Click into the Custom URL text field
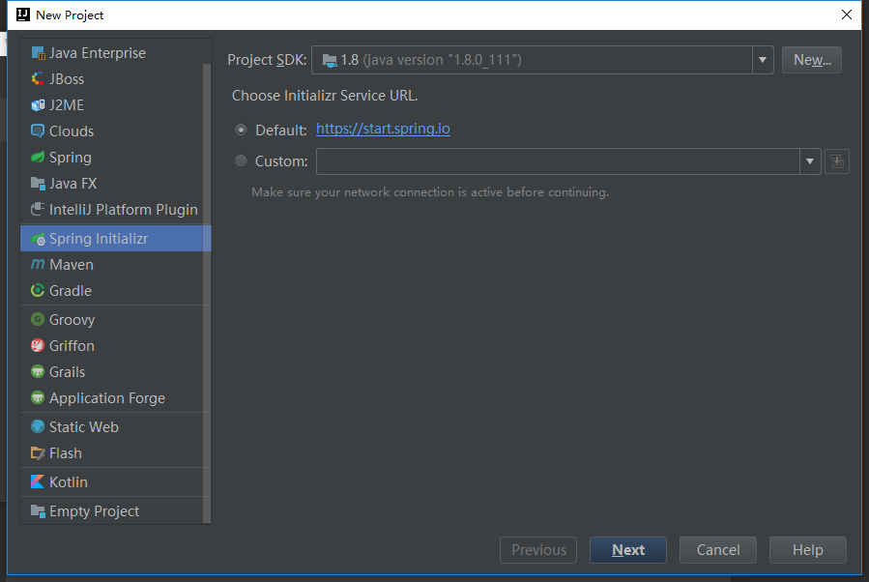 [x=558, y=161]
